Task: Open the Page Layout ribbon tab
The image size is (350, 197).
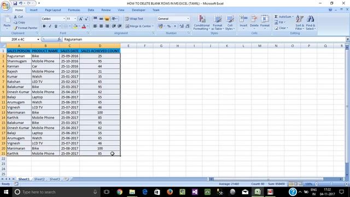Action: (x=53, y=10)
